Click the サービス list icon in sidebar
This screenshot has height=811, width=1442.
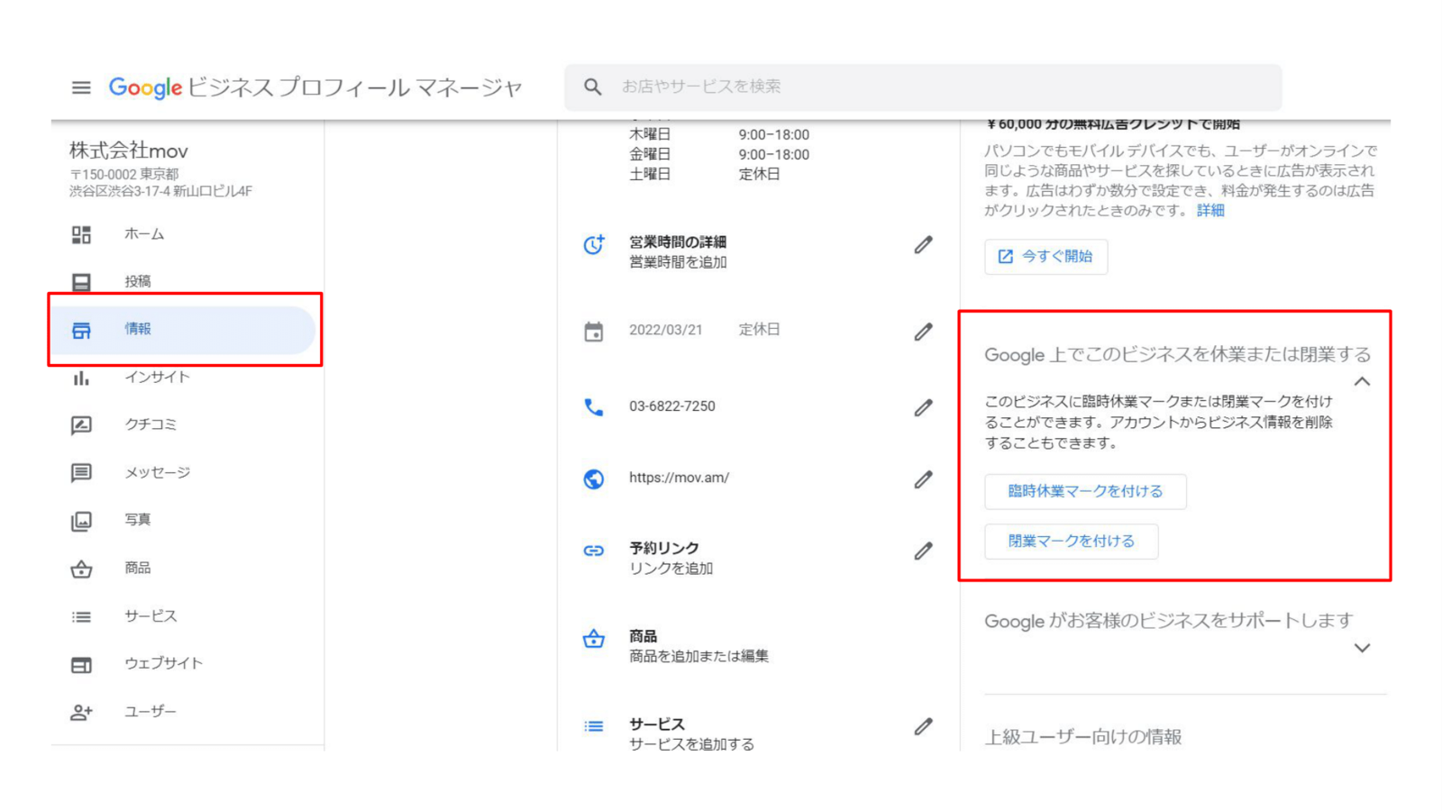[81, 616]
